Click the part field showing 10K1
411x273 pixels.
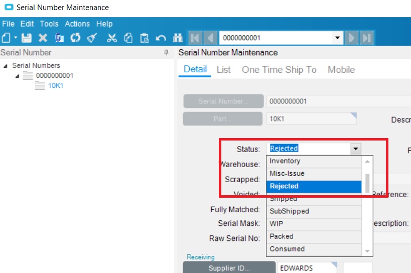312,118
